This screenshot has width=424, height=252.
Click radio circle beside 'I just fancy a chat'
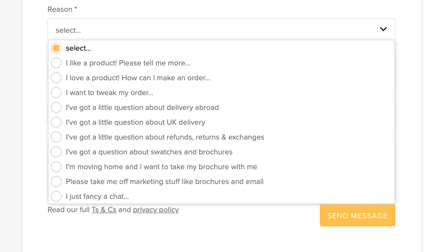click(x=56, y=196)
